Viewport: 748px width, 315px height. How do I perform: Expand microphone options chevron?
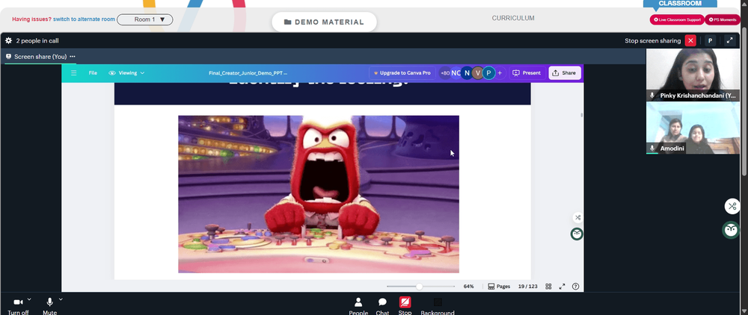tap(61, 299)
